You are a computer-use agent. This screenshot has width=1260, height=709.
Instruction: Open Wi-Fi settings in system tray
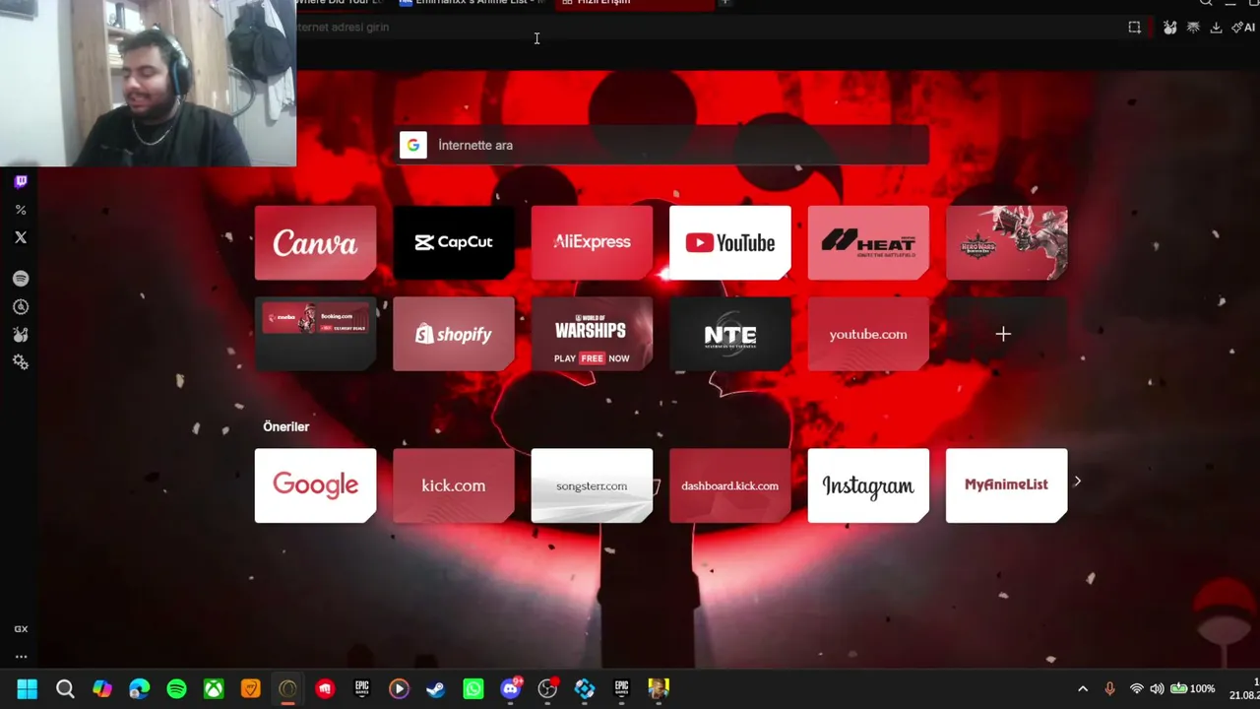tap(1136, 689)
